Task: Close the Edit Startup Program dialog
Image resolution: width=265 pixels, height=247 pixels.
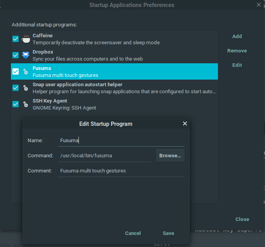Action: click(x=185, y=124)
